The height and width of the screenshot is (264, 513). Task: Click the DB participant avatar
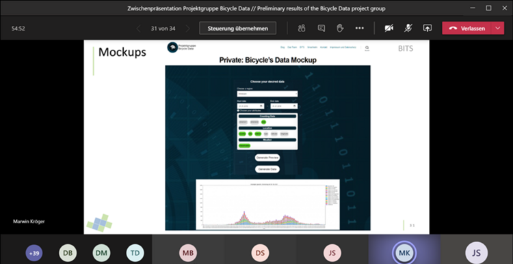coord(68,253)
